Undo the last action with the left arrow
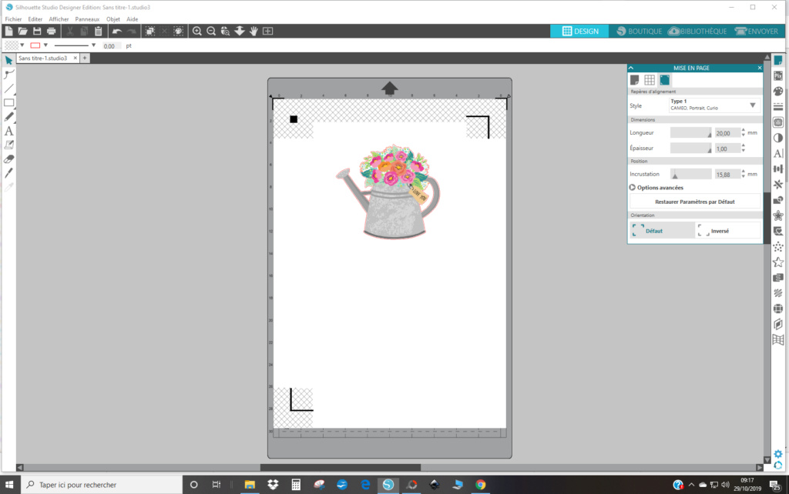The image size is (789, 494). 117,31
